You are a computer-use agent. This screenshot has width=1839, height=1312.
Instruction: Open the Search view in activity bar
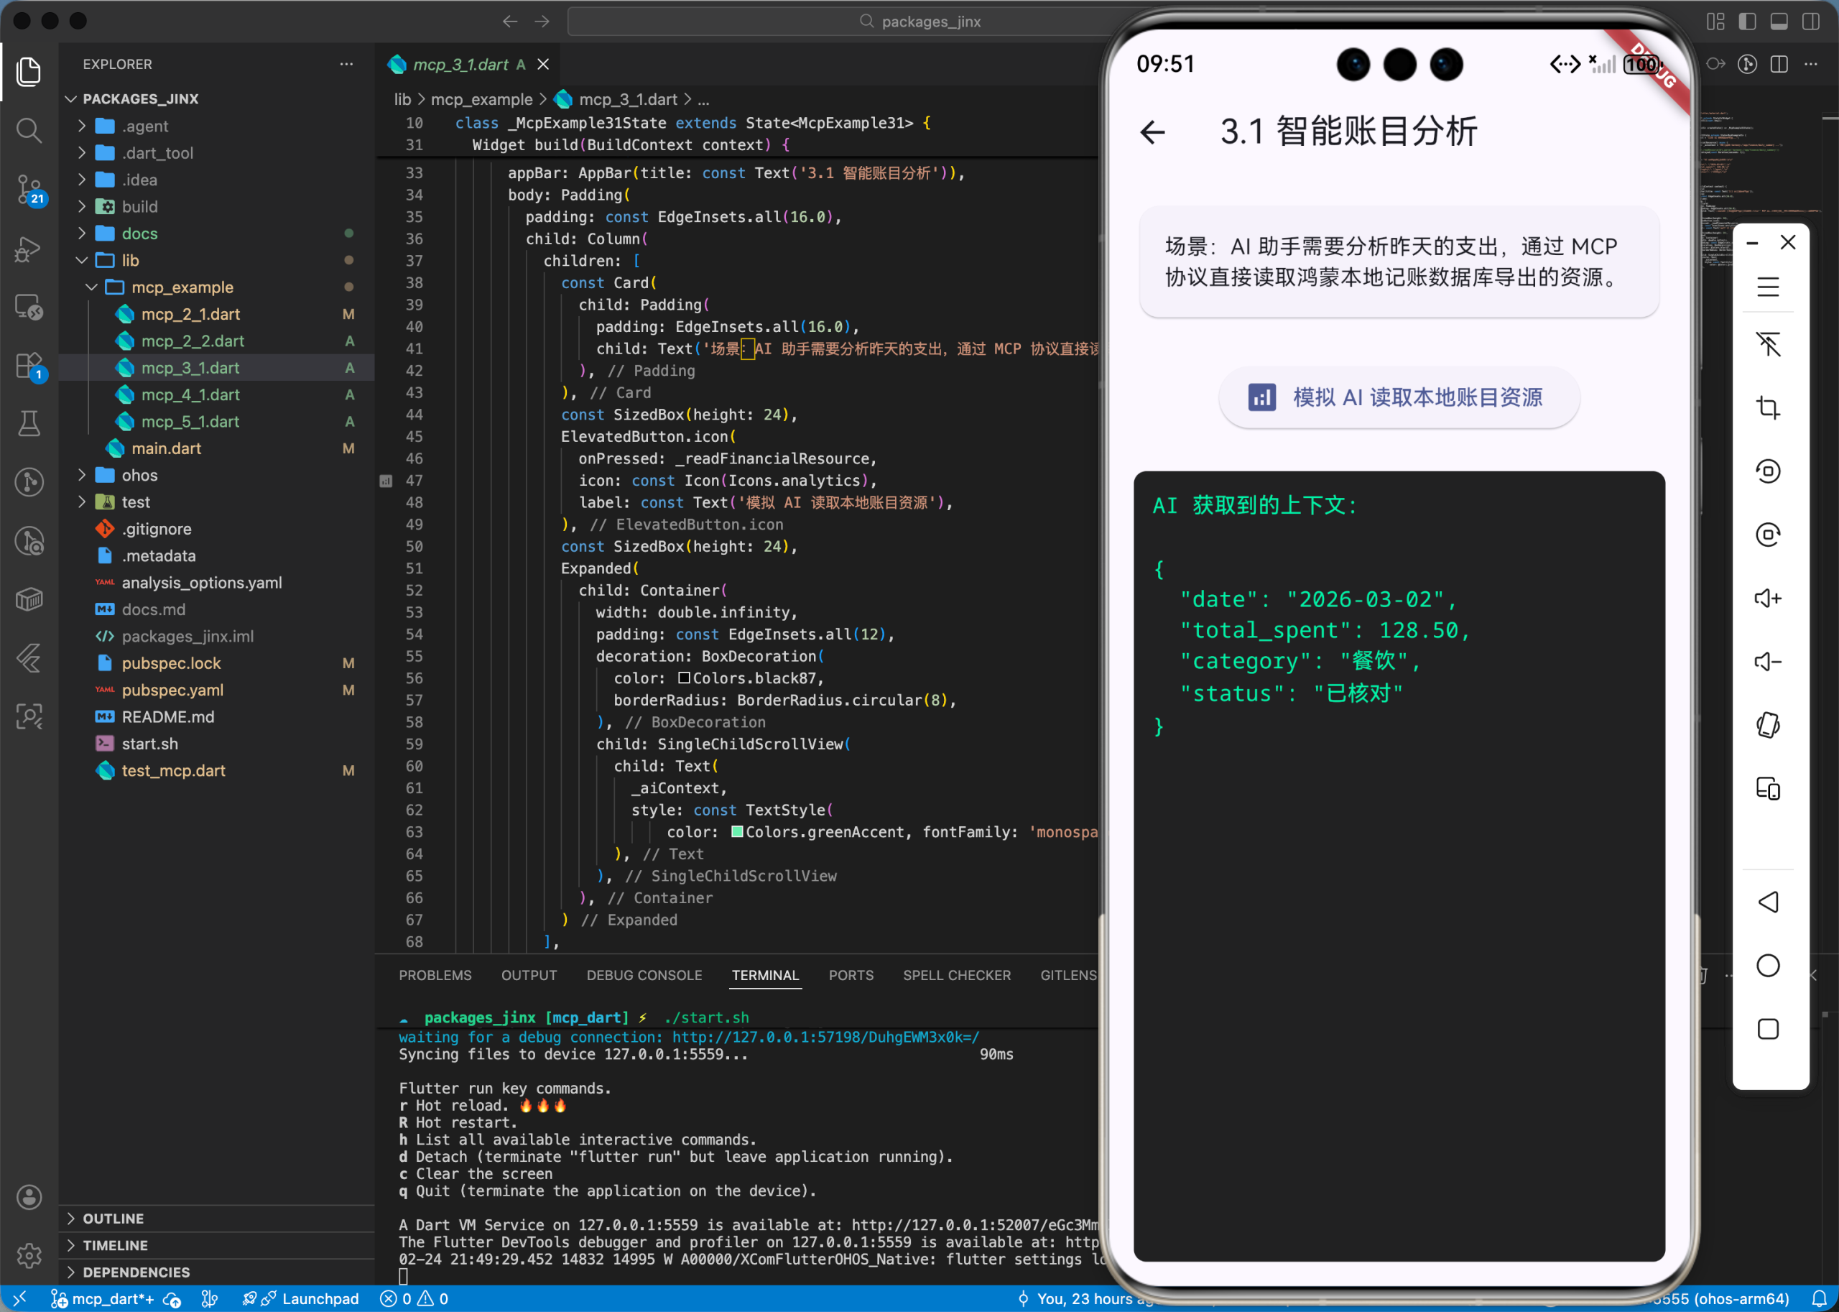(29, 130)
